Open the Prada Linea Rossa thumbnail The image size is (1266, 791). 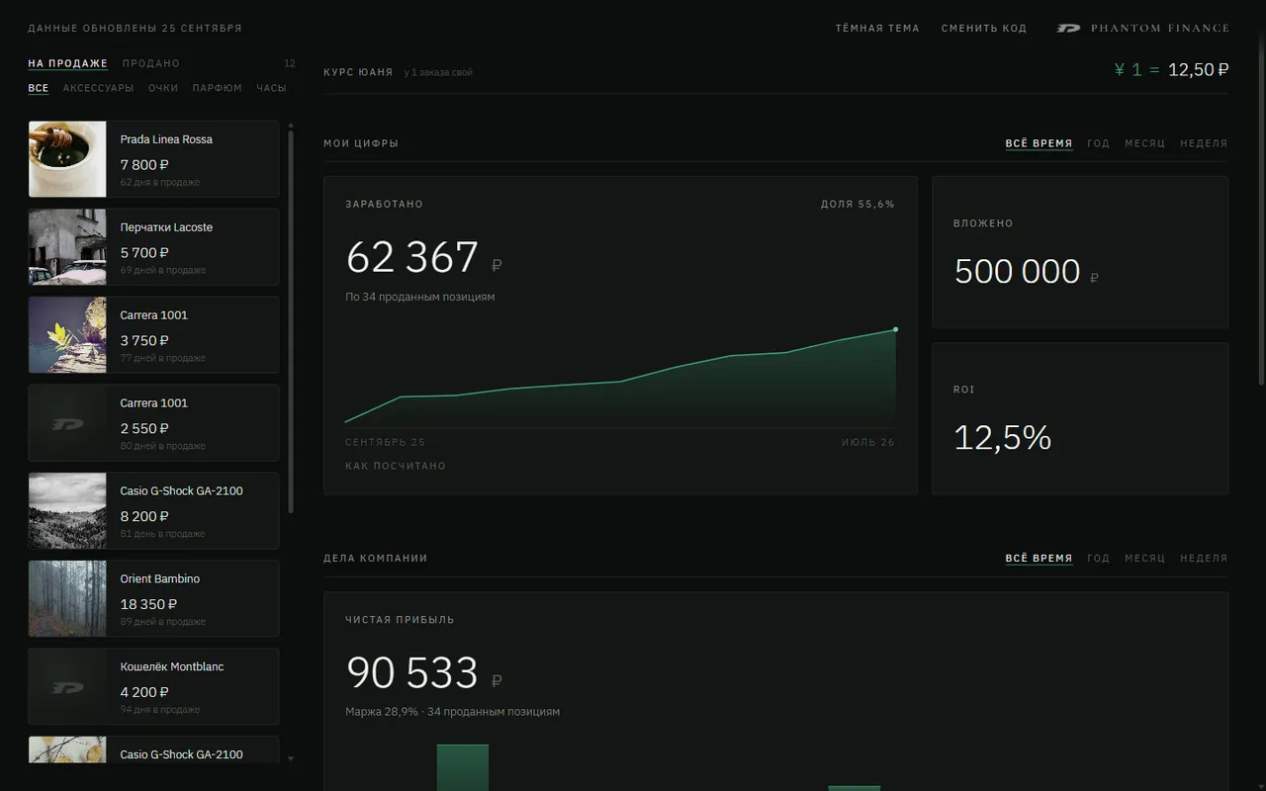pos(67,159)
